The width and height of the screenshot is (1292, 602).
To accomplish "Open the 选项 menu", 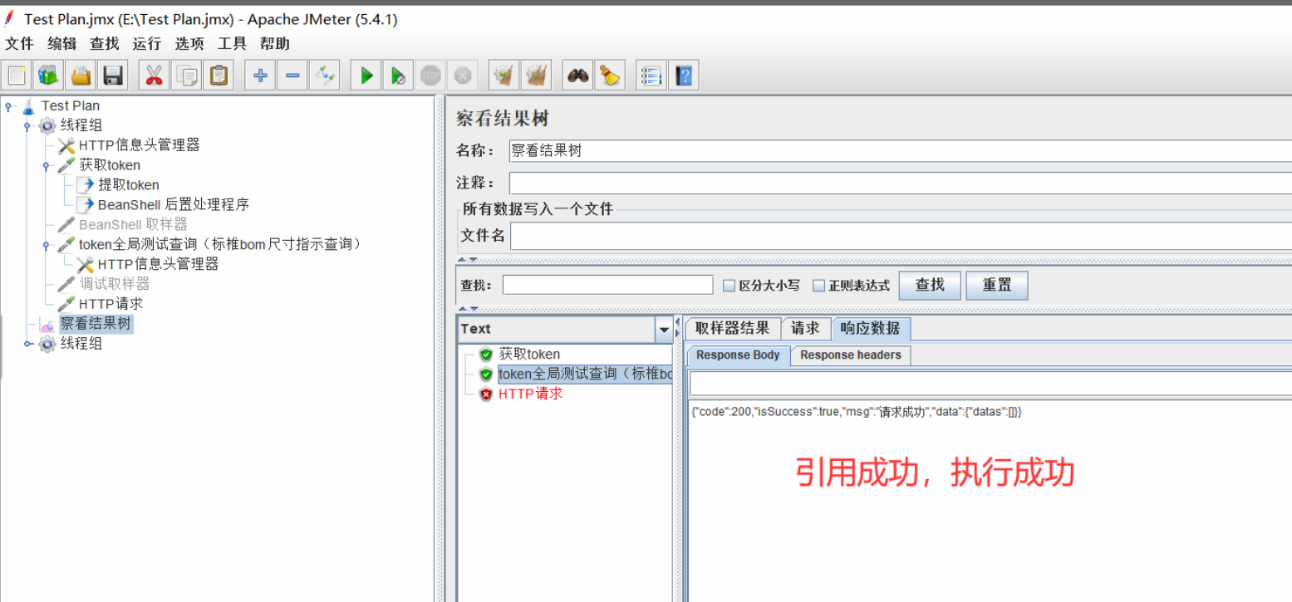I will point(189,44).
